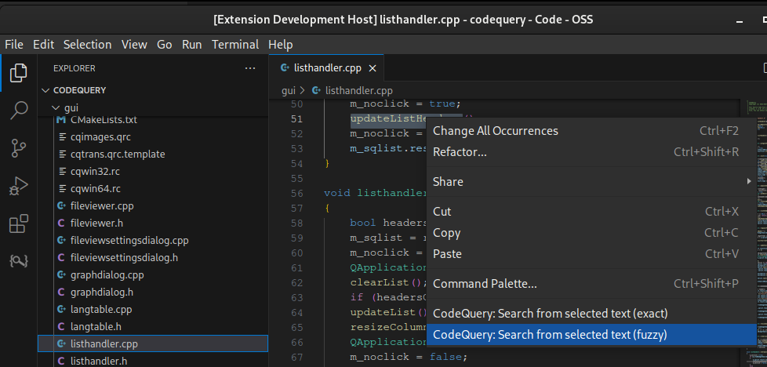Screen dimensions: 767x367
Task: Expand the Share submenu arrow
Action: point(748,182)
